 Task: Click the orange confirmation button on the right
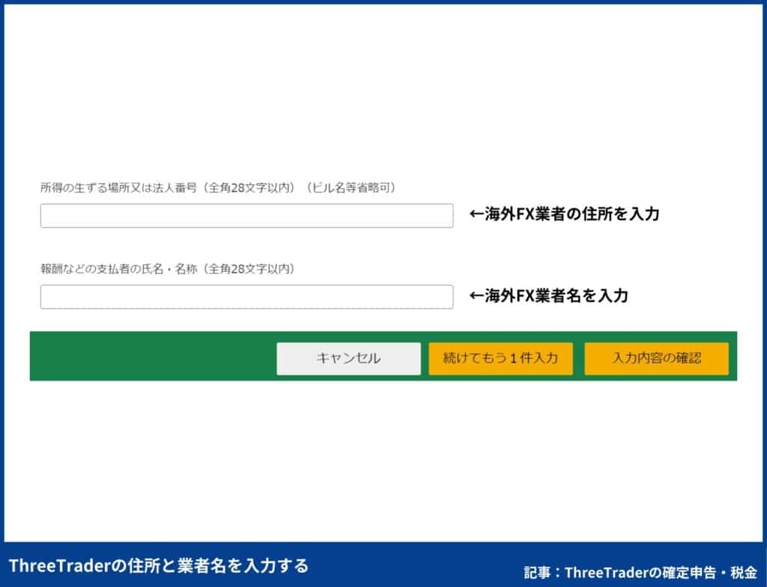pos(657,358)
